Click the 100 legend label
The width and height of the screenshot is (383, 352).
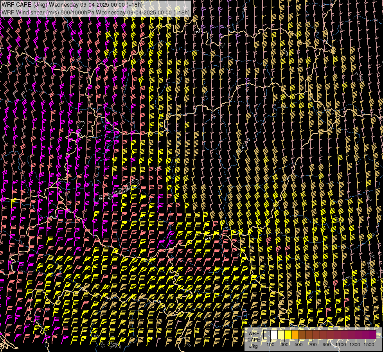(x=270, y=345)
